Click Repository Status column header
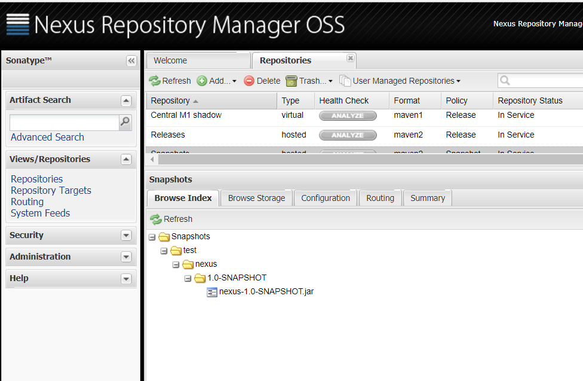This screenshot has width=583, height=381. (x=538, y=100)
